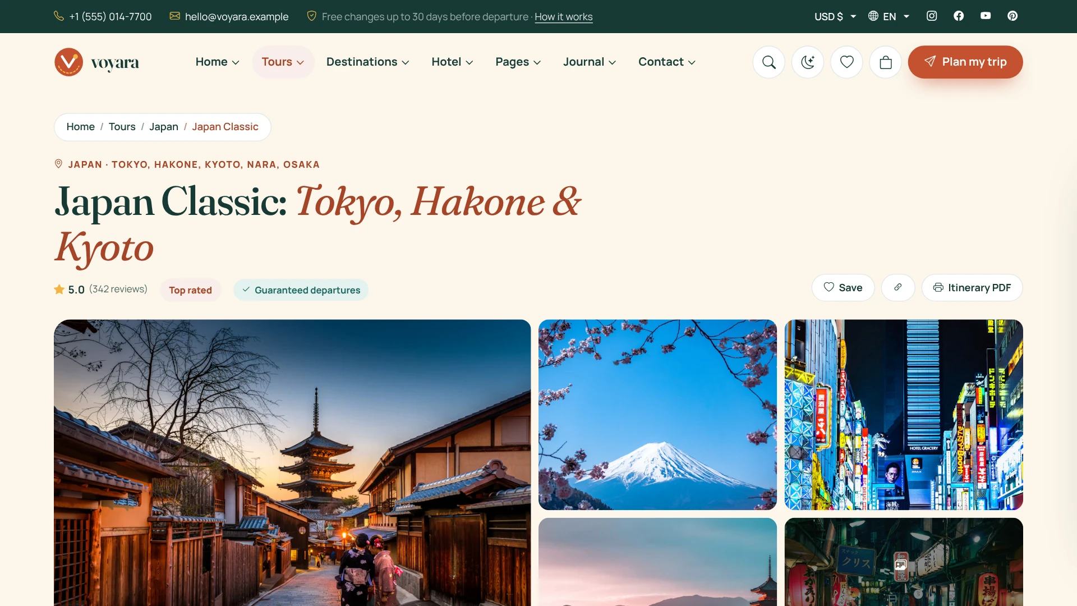Copy tour link with chain icon button
The width and height of the screenshot is (1077, 606).
tap(898, 288)
